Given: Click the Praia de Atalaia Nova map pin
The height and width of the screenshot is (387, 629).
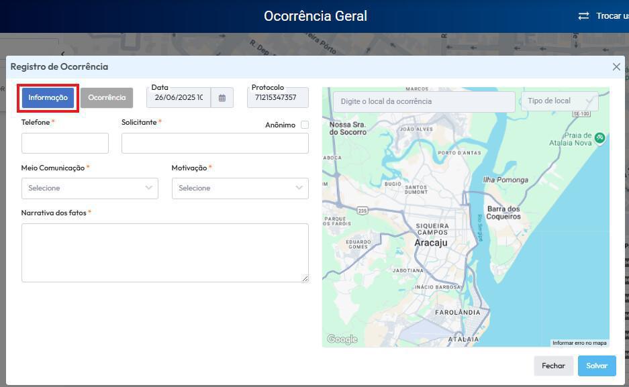Looking at the screenshot, I should click(x=599, y=138).
